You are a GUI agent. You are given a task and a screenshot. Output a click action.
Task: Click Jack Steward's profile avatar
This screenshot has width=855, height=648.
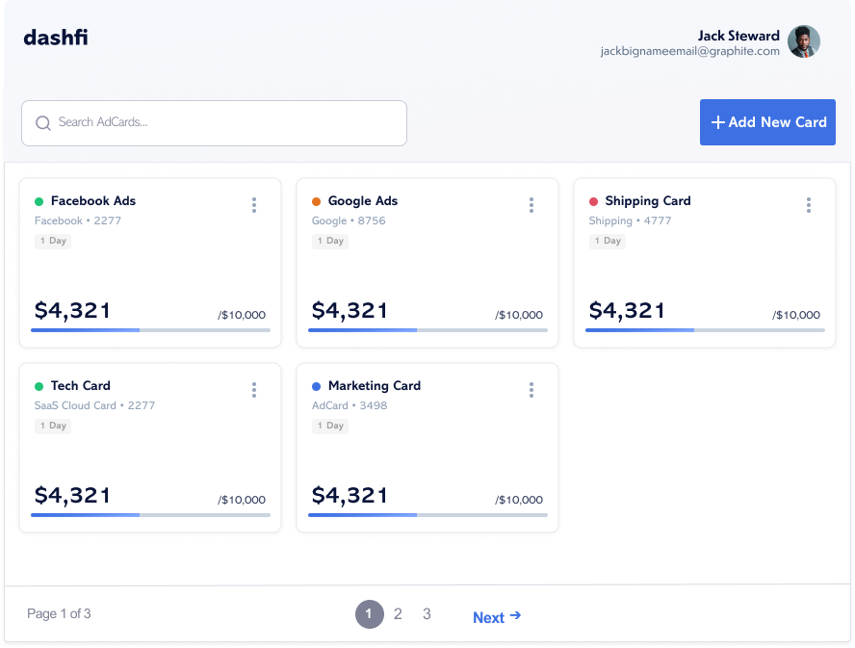804,41
